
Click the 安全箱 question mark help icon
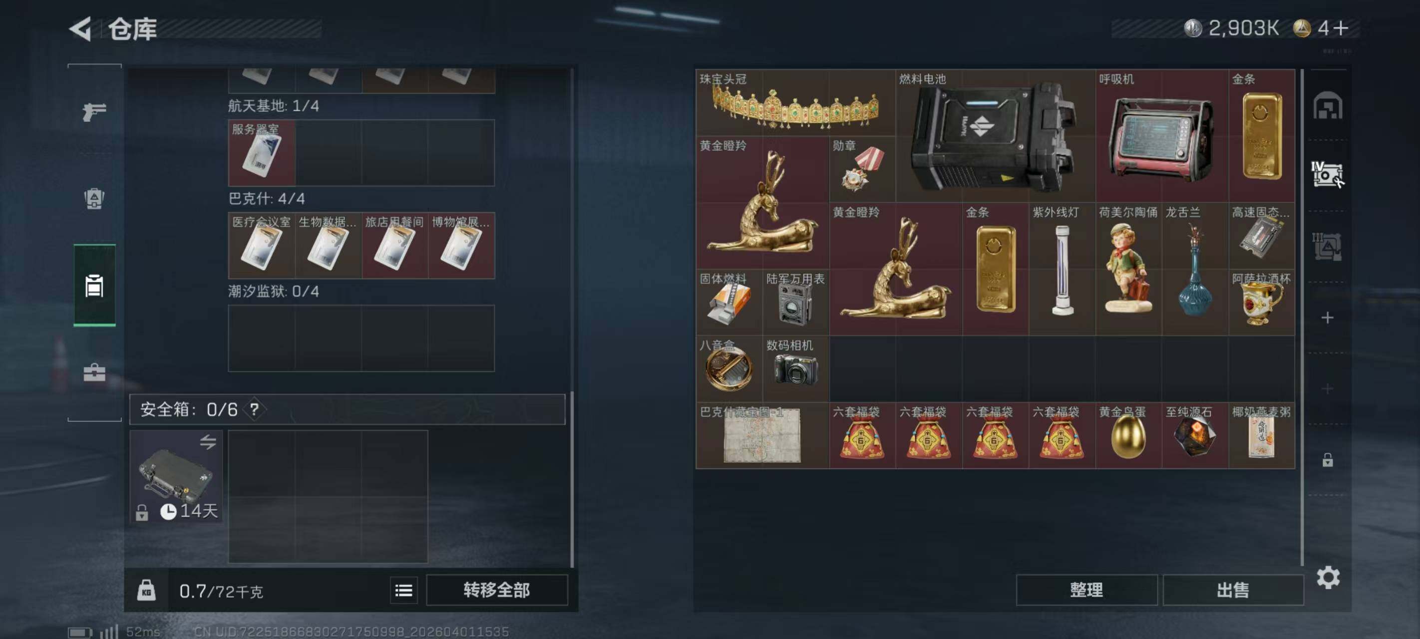tap(254, 410)
